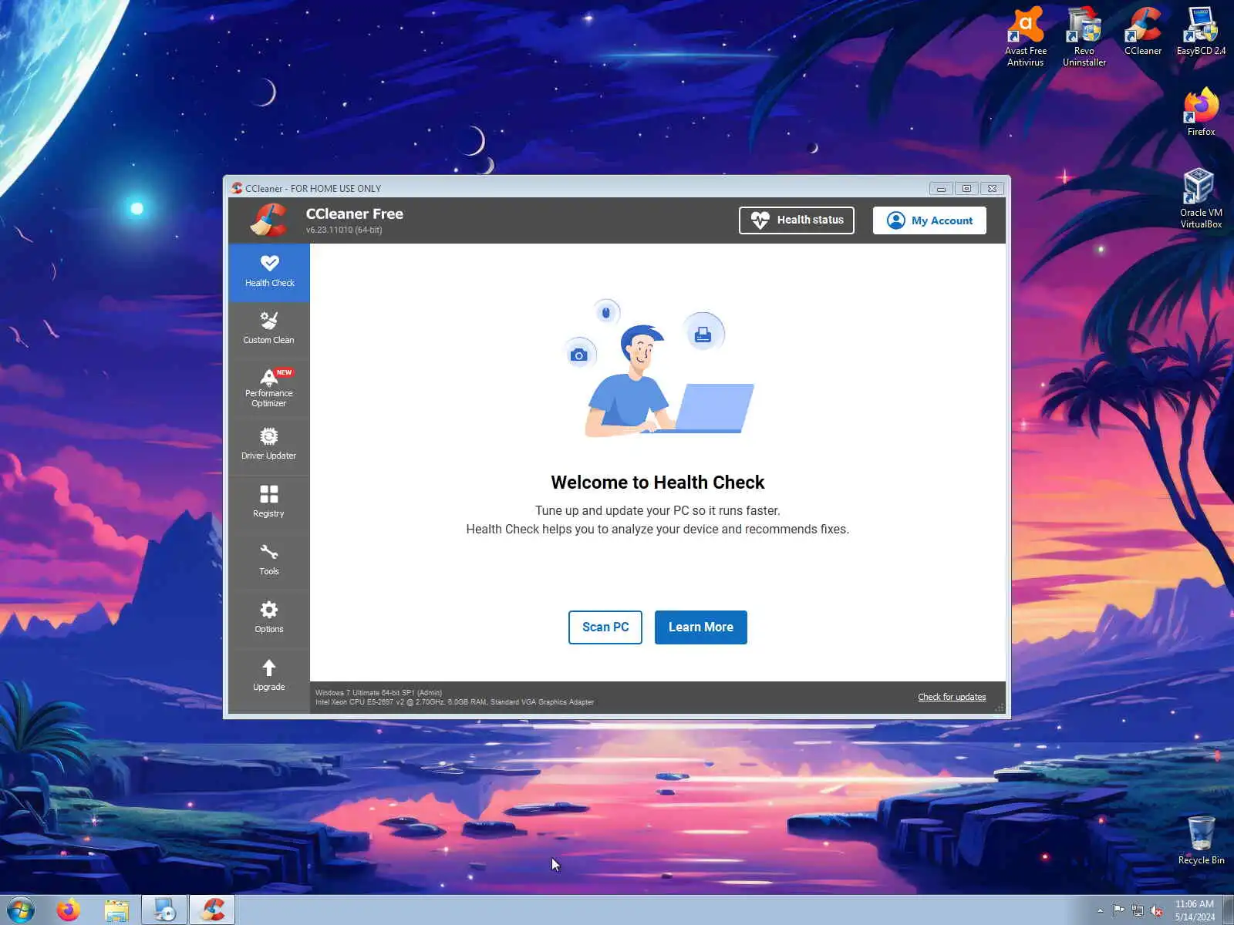Open the taskbar clock showing 11:06 AM
The height and width of the screenshot is (925, 1234).
1195,910
